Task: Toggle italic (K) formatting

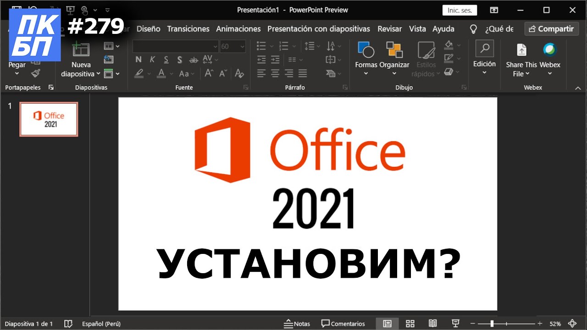Action: 152,60
